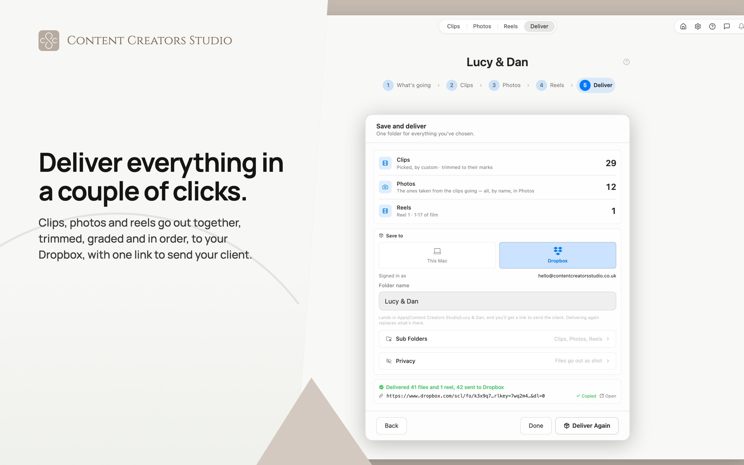Image resolution: width=744 pixels, height=465 pixels.
Task: Select Dropbox as save destination
Action: tap(558, 255)
